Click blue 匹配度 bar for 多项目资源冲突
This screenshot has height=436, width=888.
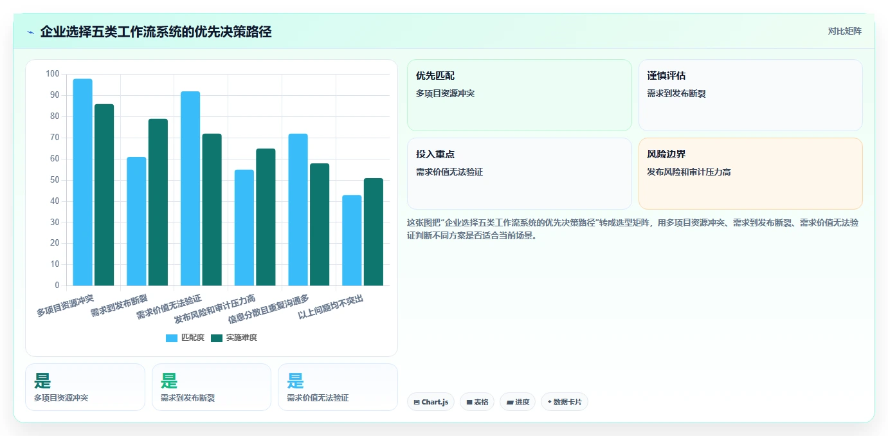point(82,182)
